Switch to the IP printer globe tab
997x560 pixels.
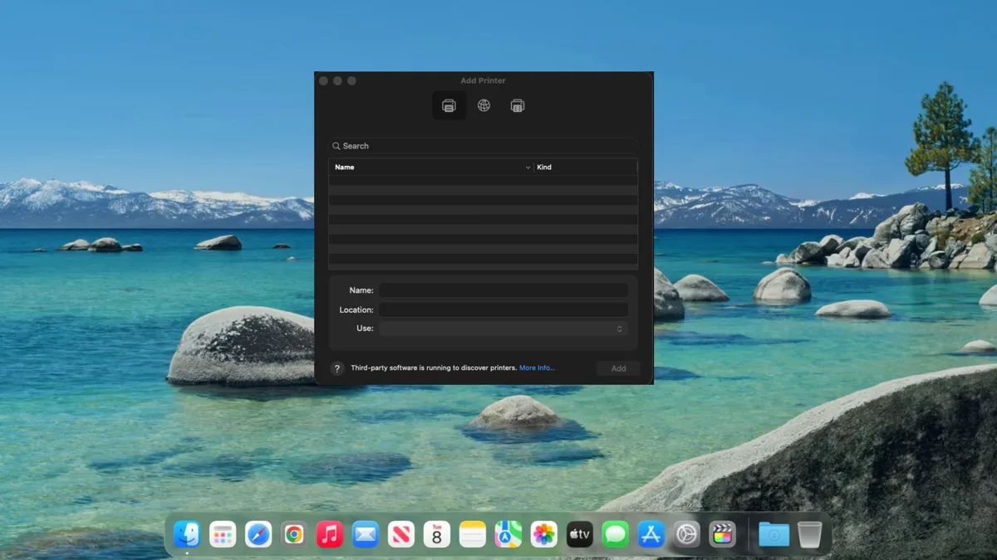[x=484, y=105]
